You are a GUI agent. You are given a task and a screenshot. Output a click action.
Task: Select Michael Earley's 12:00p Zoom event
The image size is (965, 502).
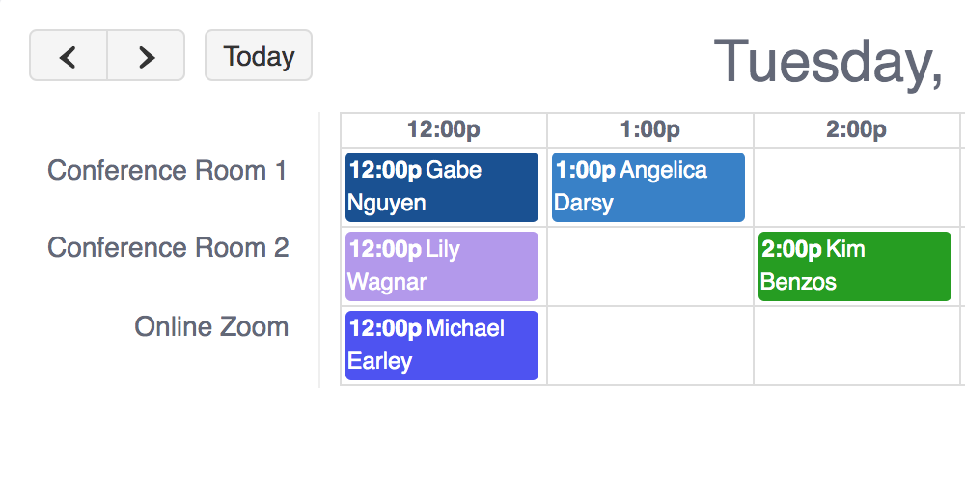tap(442, 346)
